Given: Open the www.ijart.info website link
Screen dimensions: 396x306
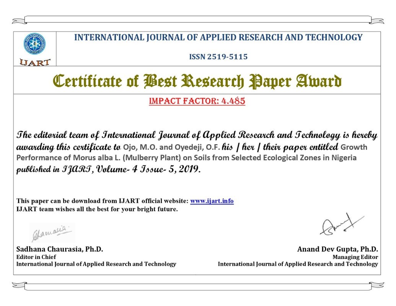Looking at the screenshot, I should click(212, 201).
